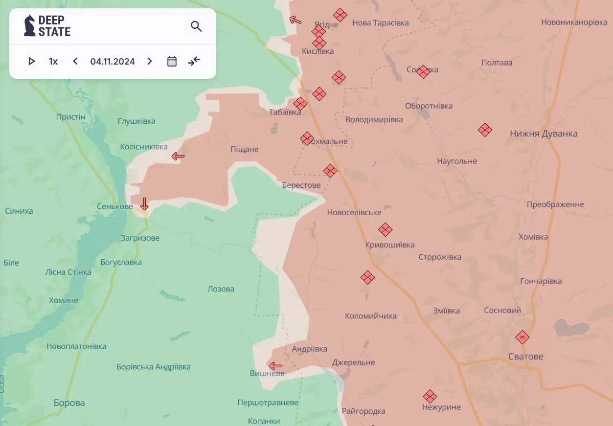Select the unit marker above Коломийчиха
The height and width of the screenshot is (426, 613).
(x=367, y=277)
